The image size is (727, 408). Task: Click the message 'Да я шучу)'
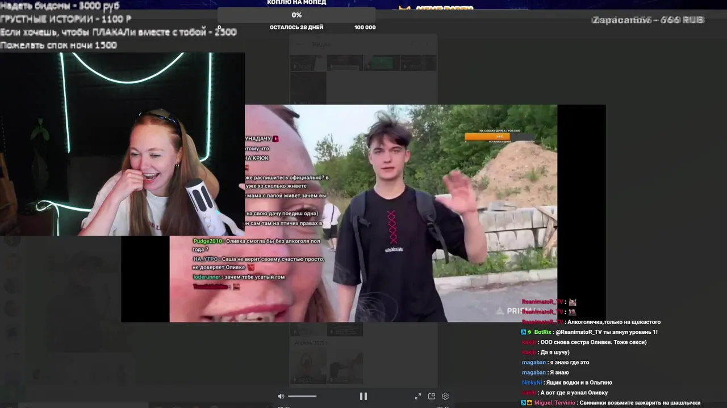555,352
